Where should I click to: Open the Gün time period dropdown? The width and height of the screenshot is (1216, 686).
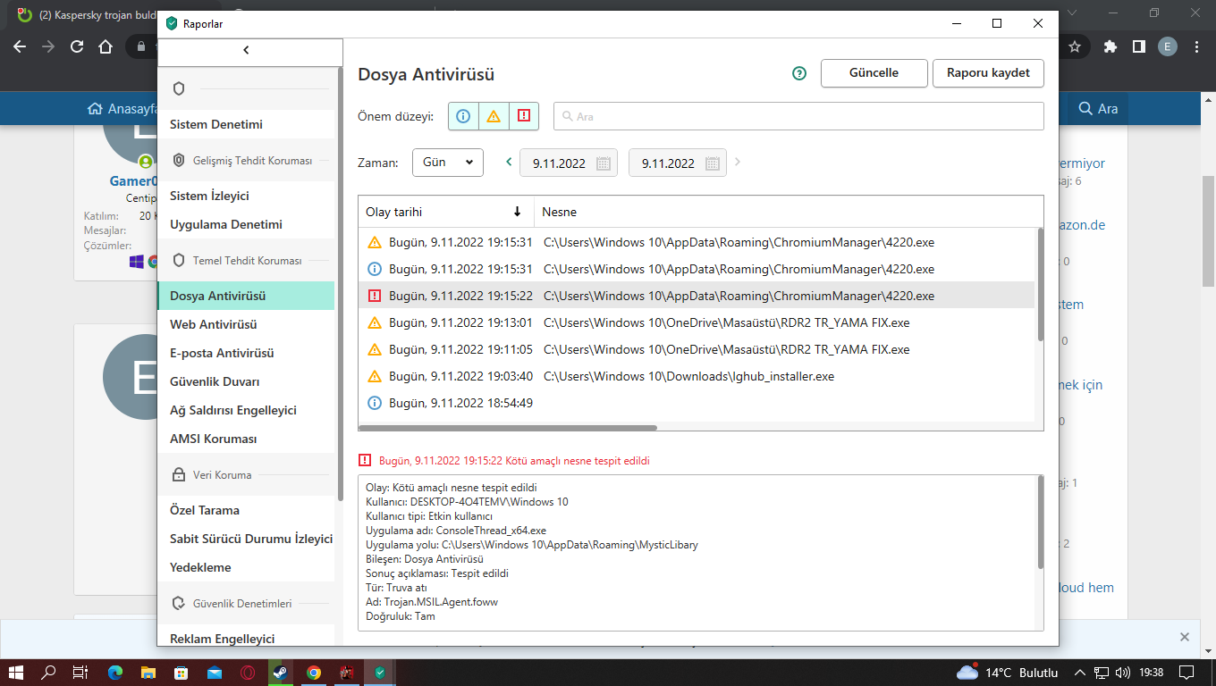(x=448, y=163)
